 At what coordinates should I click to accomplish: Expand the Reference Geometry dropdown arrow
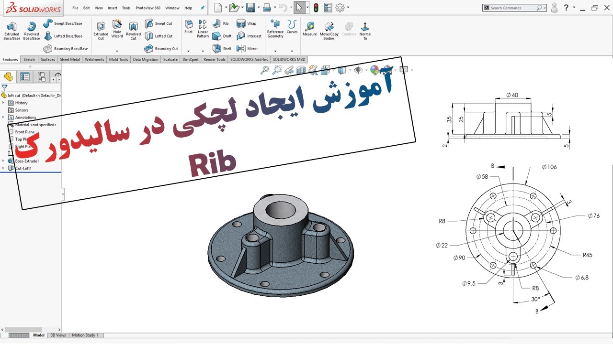pos(275,51)
